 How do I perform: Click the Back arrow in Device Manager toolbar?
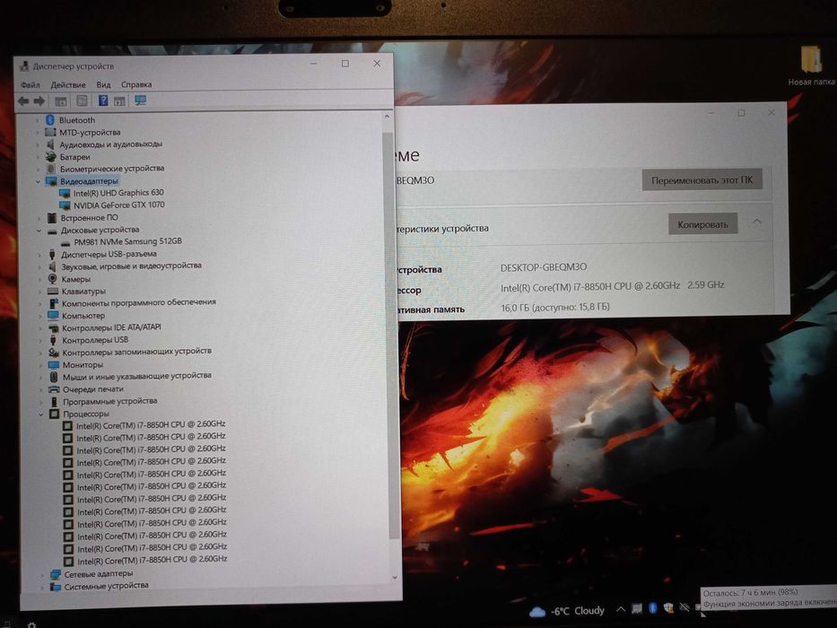[x=23, y=100]
